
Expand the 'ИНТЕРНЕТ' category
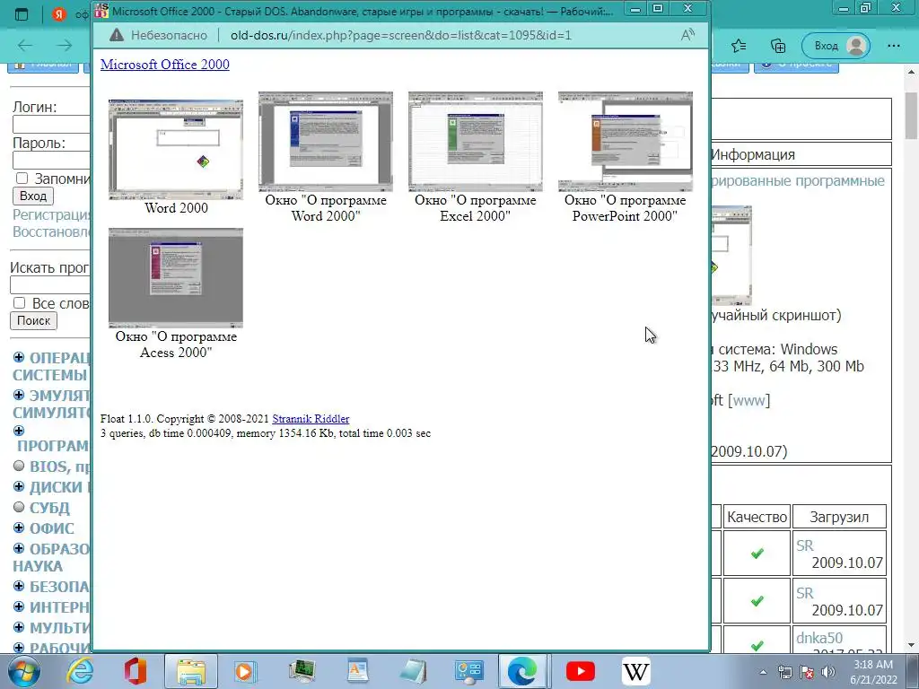click(19, 606)
